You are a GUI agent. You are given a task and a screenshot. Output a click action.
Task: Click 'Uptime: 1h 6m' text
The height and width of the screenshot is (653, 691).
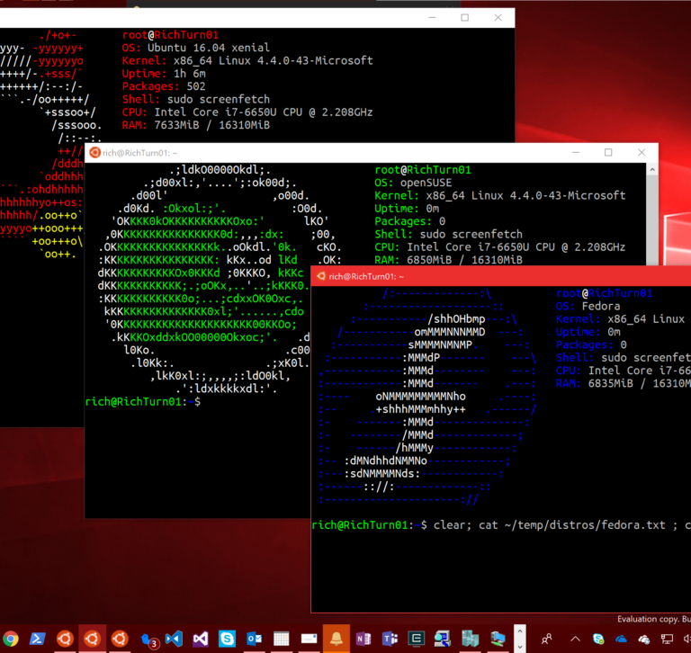pos(164,74)
